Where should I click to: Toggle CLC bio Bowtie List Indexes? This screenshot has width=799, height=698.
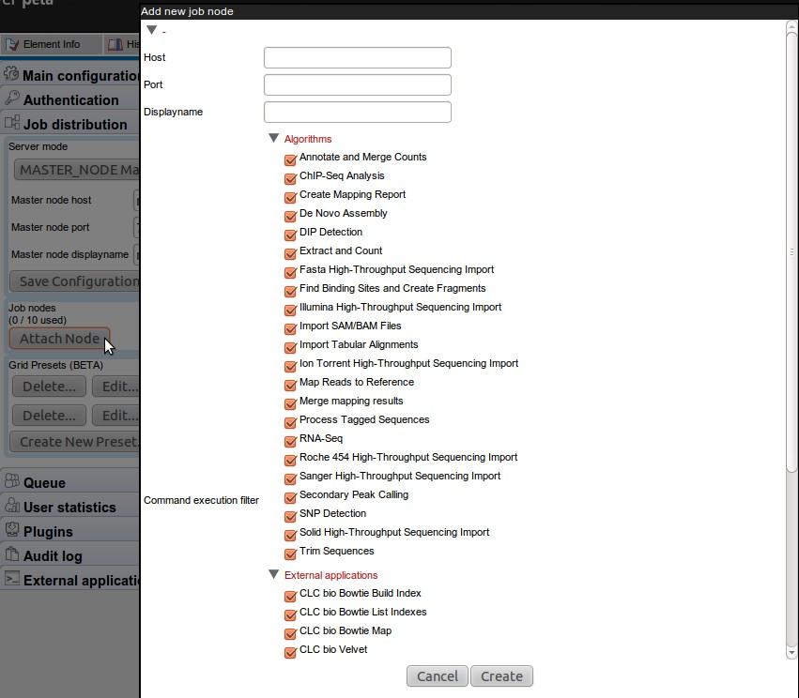(290, 615)
